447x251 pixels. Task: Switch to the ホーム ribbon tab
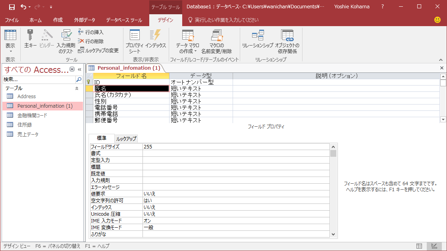pos(35,20)
